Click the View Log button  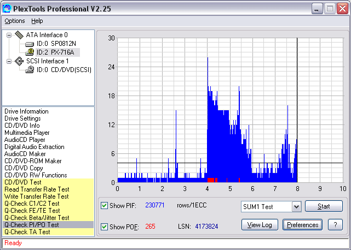pos(260,225)
